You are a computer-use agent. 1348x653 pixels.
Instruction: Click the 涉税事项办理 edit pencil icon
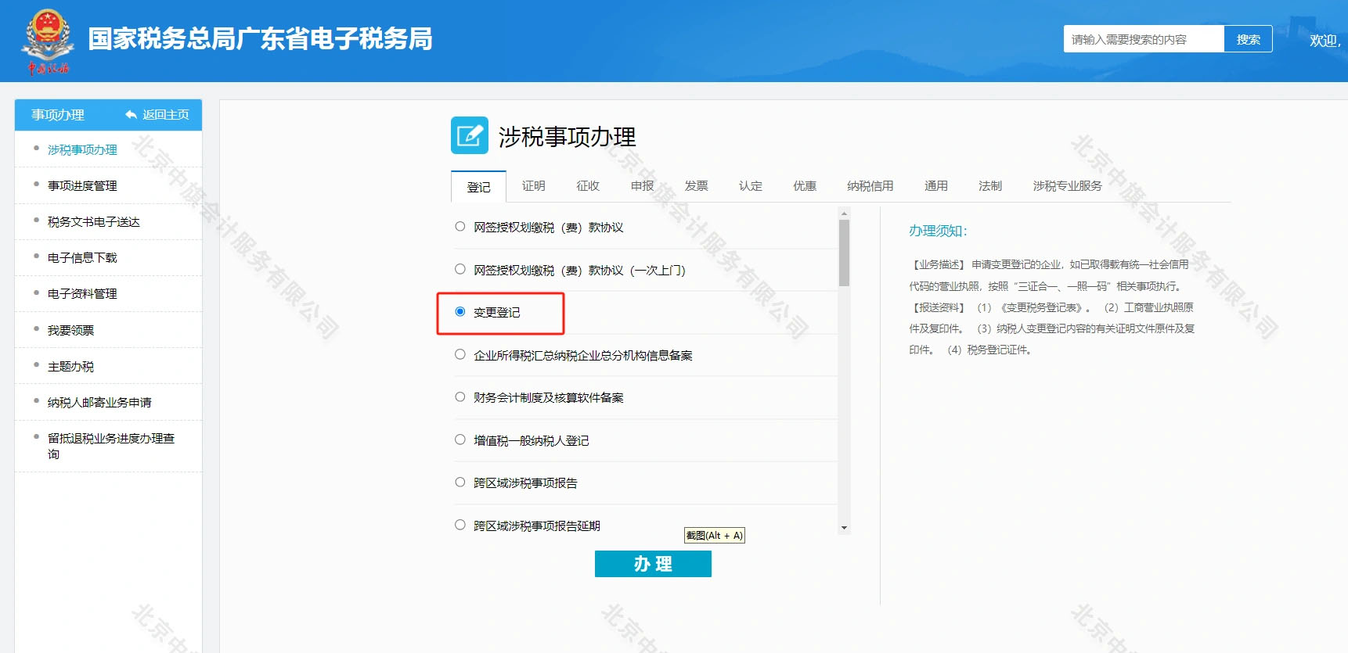(x=469, y=135)
